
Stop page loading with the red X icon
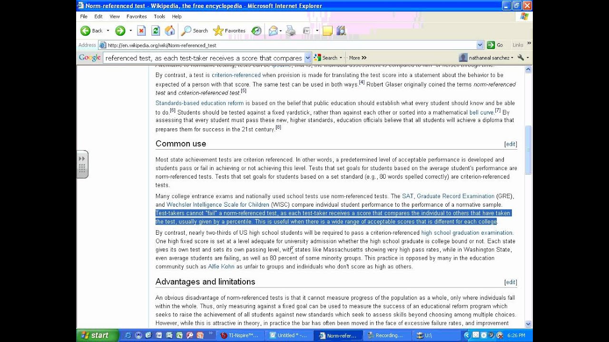(x=141, y=31)
